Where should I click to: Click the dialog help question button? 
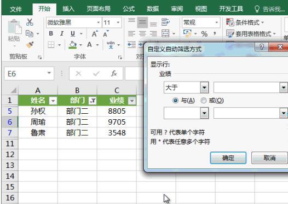262,47
